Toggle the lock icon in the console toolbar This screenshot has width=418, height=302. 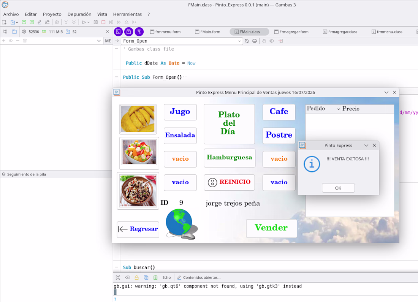click(x=136, y=277)
